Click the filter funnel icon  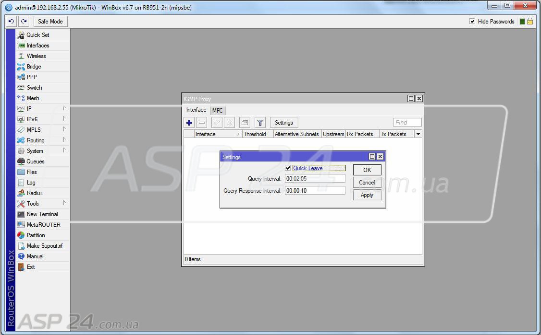[x=259, y=123]
